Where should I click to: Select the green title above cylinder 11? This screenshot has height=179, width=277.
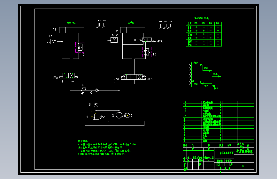[71, 23]
